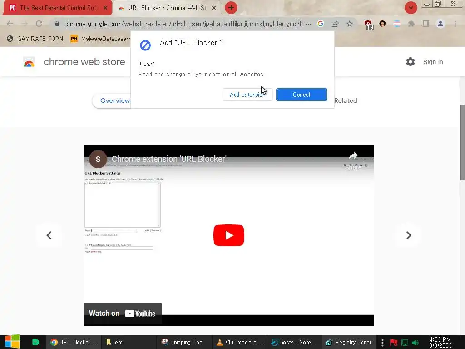Go forward with the forward arrow
This screenshot has height=349, width=465.
coord(25,24)
